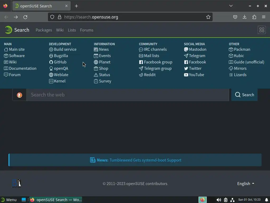Click the Search button with magnifier
270x203 pixels.
[x=244, y=95]
